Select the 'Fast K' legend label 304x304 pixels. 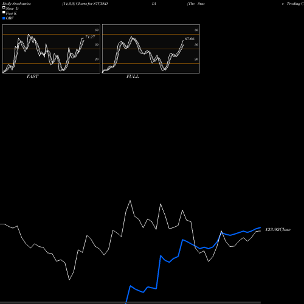point(12,13)
